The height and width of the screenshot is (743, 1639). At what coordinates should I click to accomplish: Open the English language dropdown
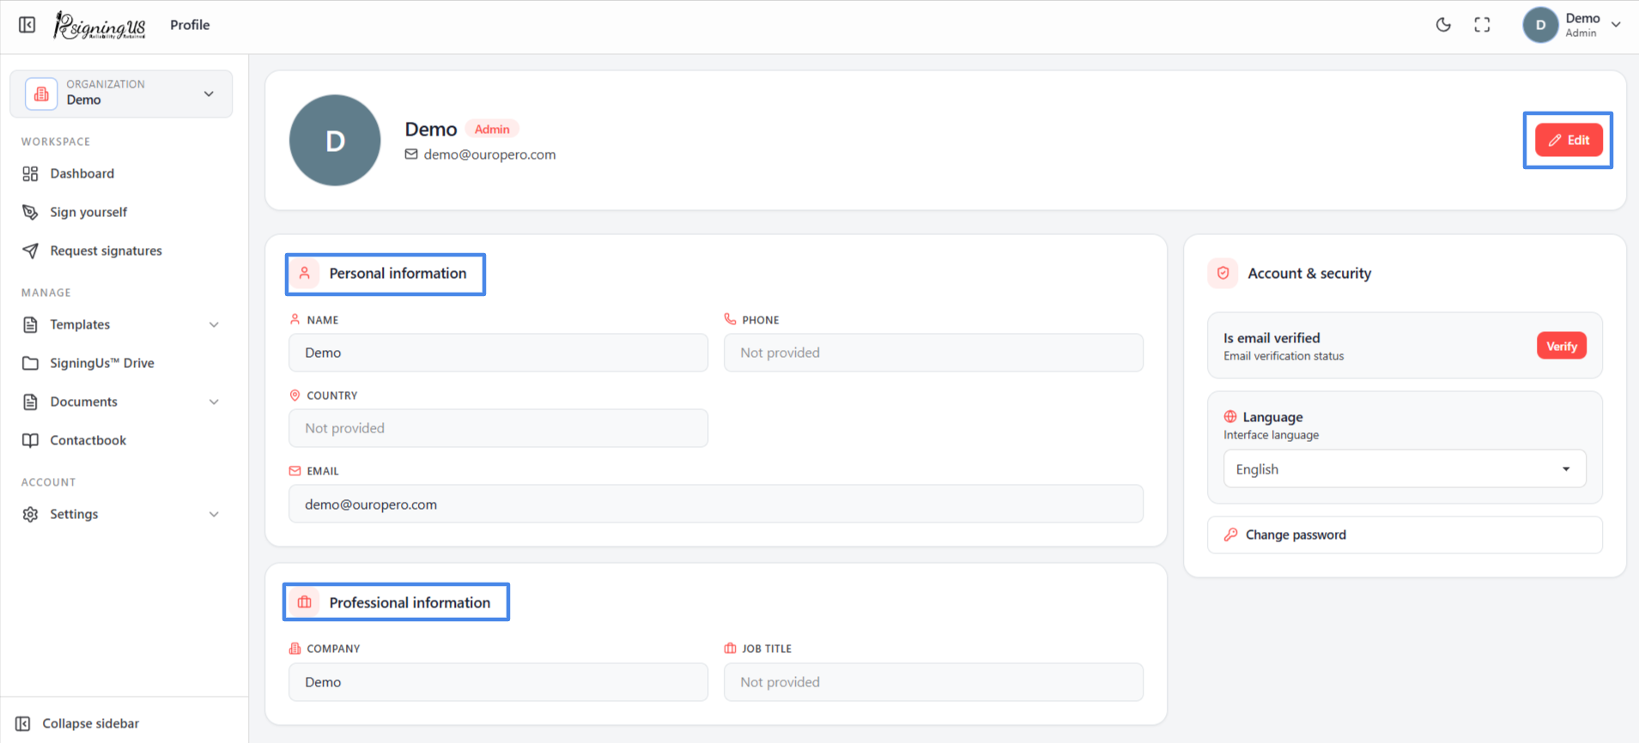(x=1405, y=469)
